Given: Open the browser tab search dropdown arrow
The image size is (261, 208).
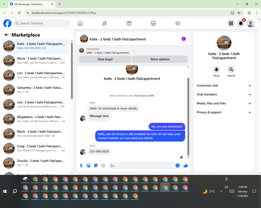Looking at the screenshot, I should 4,4.
